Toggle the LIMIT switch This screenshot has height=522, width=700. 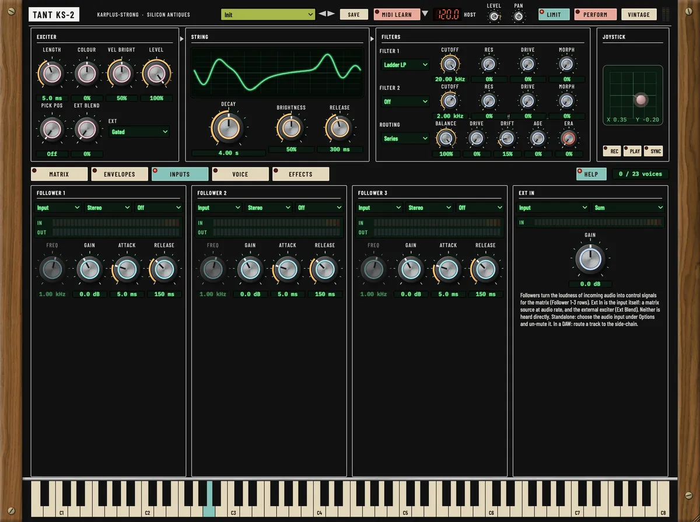click(x=554, y=14)
